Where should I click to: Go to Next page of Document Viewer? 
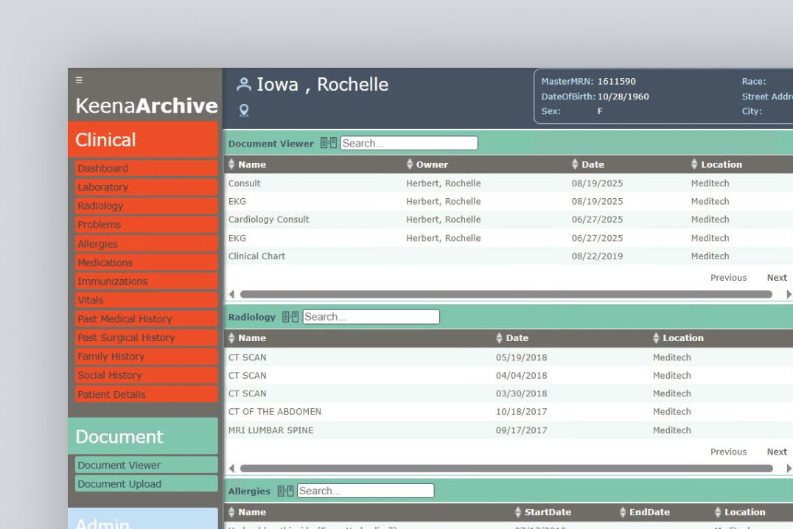point(777,278)
